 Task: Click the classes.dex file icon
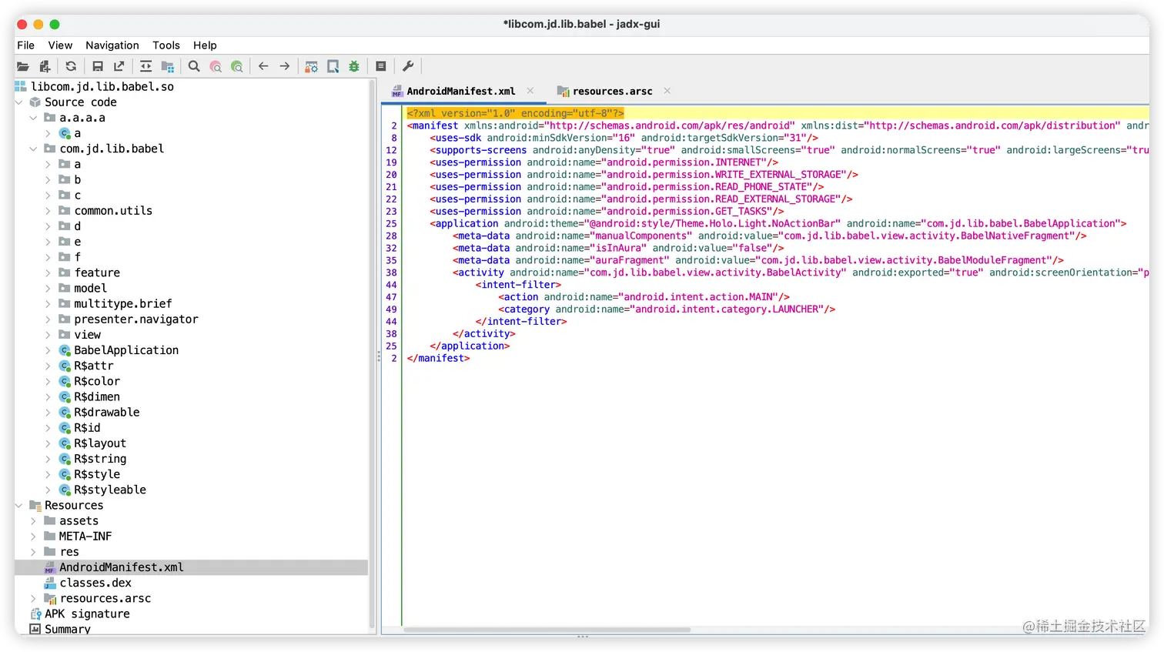click(50, 583)
